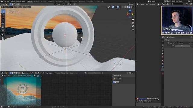Toggle X-ray mode
This screenshot has width=193, height=108.
pyautogui.click(x=122, y=7)
